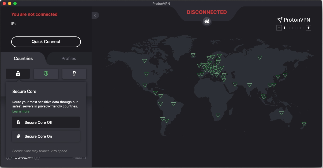323x168 pixels.
Task: Adjust the map zoom slider
Action: pyautogui.click(x=294, y=28)
